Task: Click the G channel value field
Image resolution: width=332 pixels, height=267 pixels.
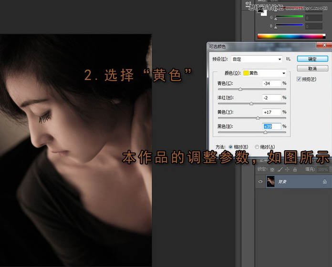Action: point(314,18)
